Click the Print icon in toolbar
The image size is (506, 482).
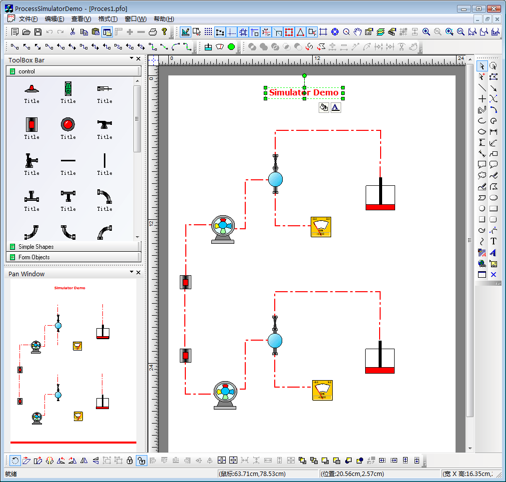[x=153, y=32]
